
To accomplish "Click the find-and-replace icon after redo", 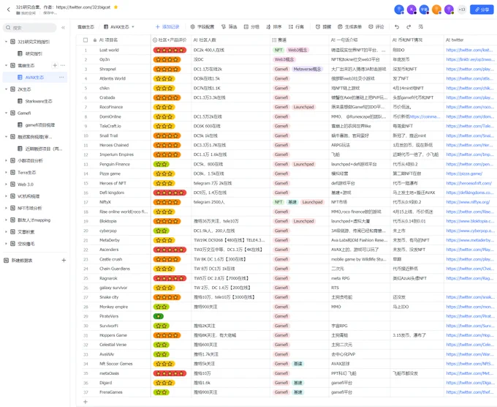I will coord(420,26).
